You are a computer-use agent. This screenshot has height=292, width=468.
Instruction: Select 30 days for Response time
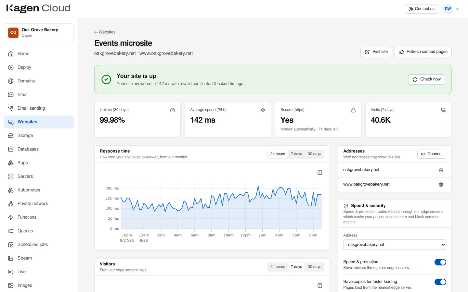(314, 154)
